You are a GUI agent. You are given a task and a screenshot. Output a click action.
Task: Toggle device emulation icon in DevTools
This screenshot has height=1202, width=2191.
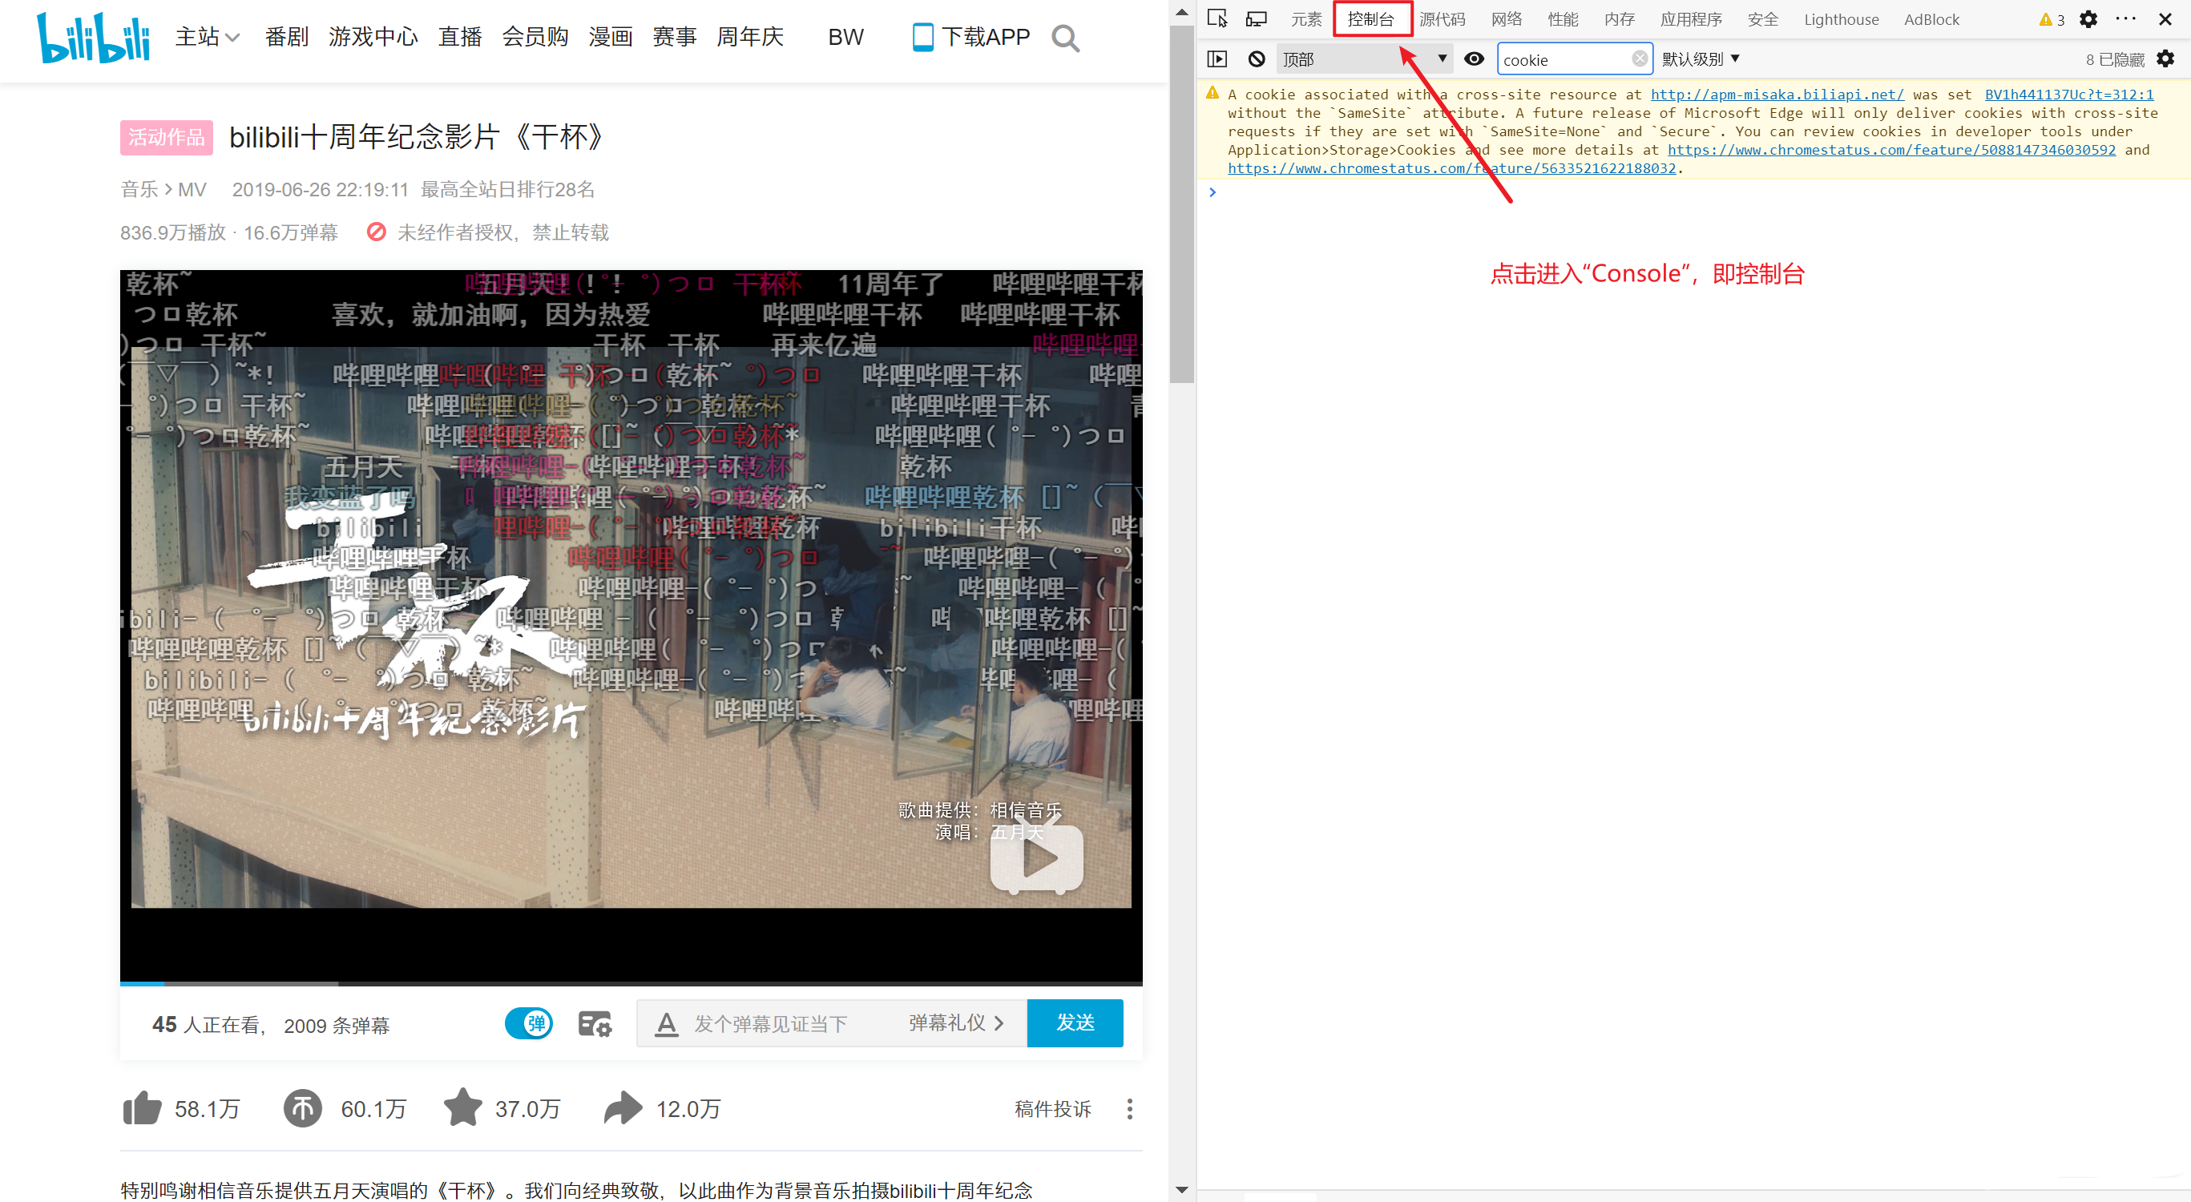pyautogui.click(x=1257, y=18)
